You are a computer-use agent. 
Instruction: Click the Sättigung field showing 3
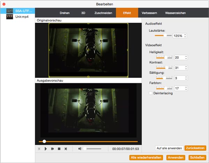click(181, 78)
